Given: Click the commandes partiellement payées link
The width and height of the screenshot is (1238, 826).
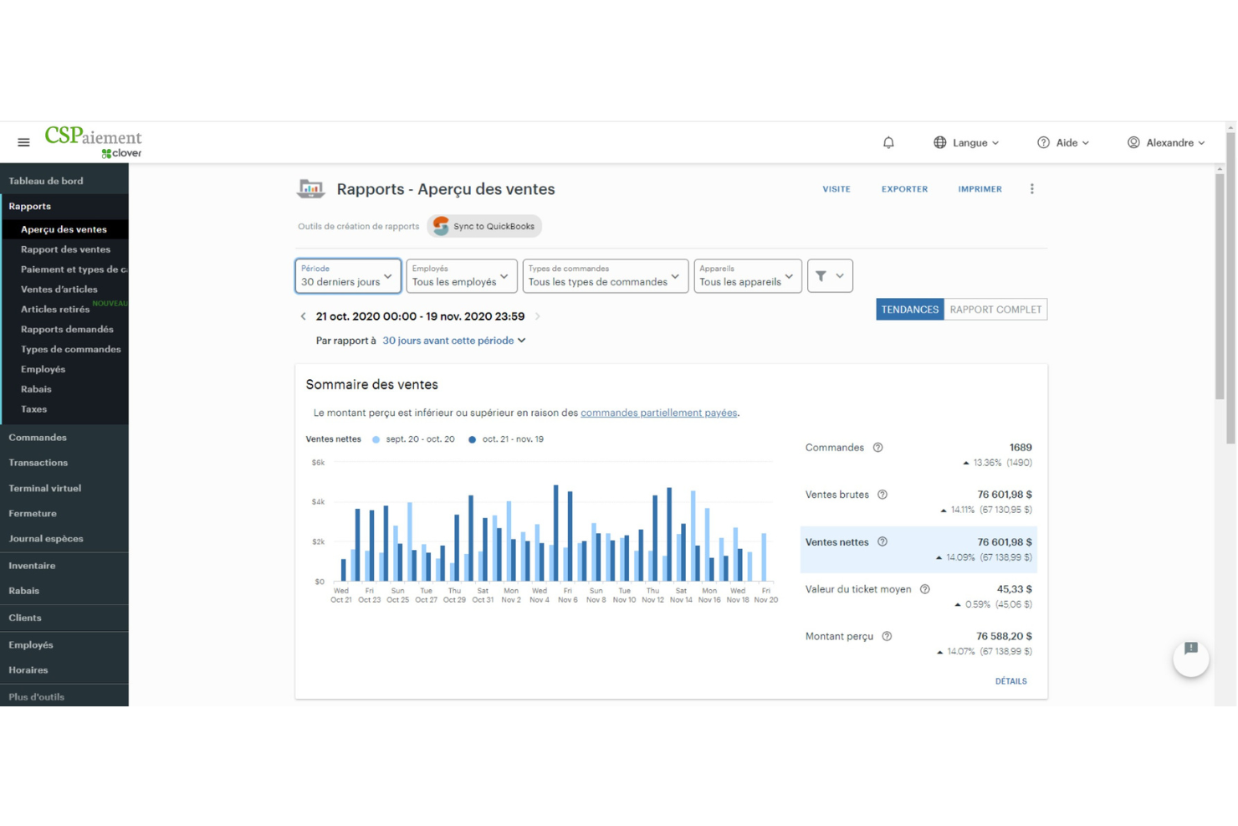Looking at the screenshot, I should tap(658, 413).
